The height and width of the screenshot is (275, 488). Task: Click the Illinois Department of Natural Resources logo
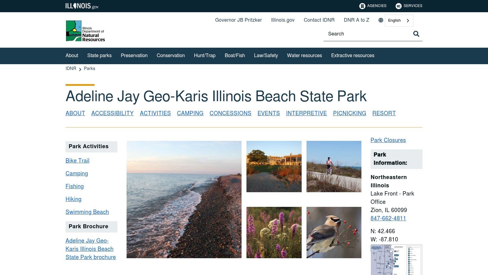tap(85, 31)
